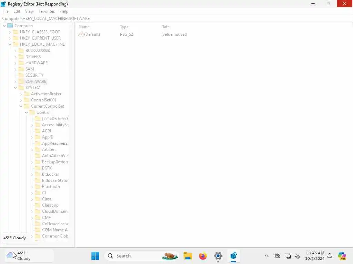Image resolution: width=353 pixels, height=264 pixels.
Task: Click the AppID folder icon
Action: pos(38,137)
